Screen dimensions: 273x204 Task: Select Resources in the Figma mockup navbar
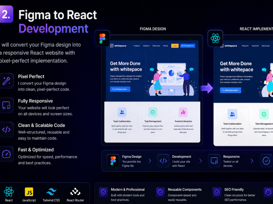[x=156, y=46]
